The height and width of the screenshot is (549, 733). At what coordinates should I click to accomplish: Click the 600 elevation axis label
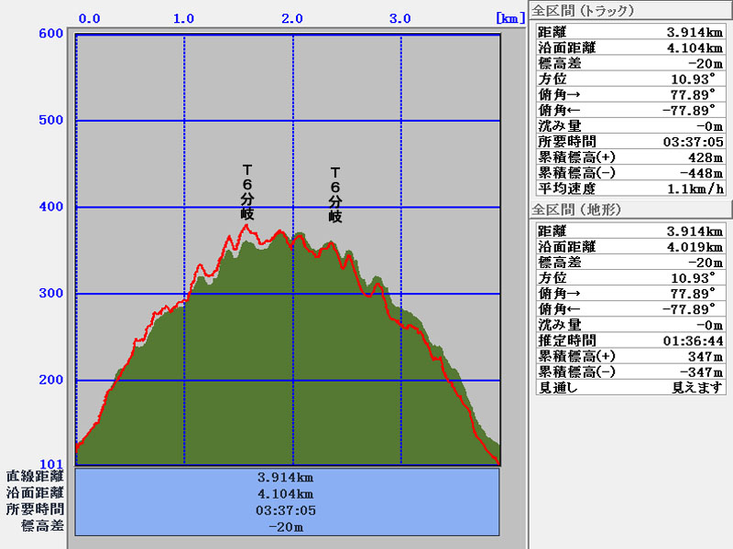(50, 34)
